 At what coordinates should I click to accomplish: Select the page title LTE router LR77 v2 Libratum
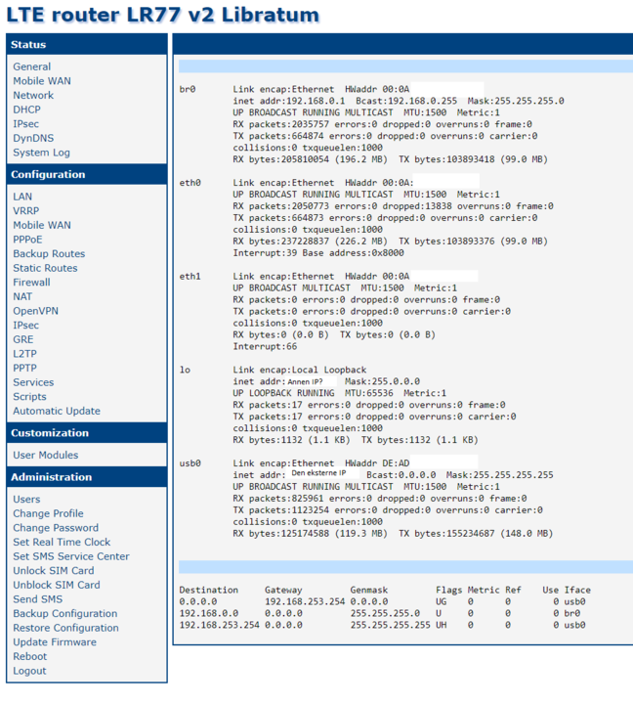tap(162, 15)
